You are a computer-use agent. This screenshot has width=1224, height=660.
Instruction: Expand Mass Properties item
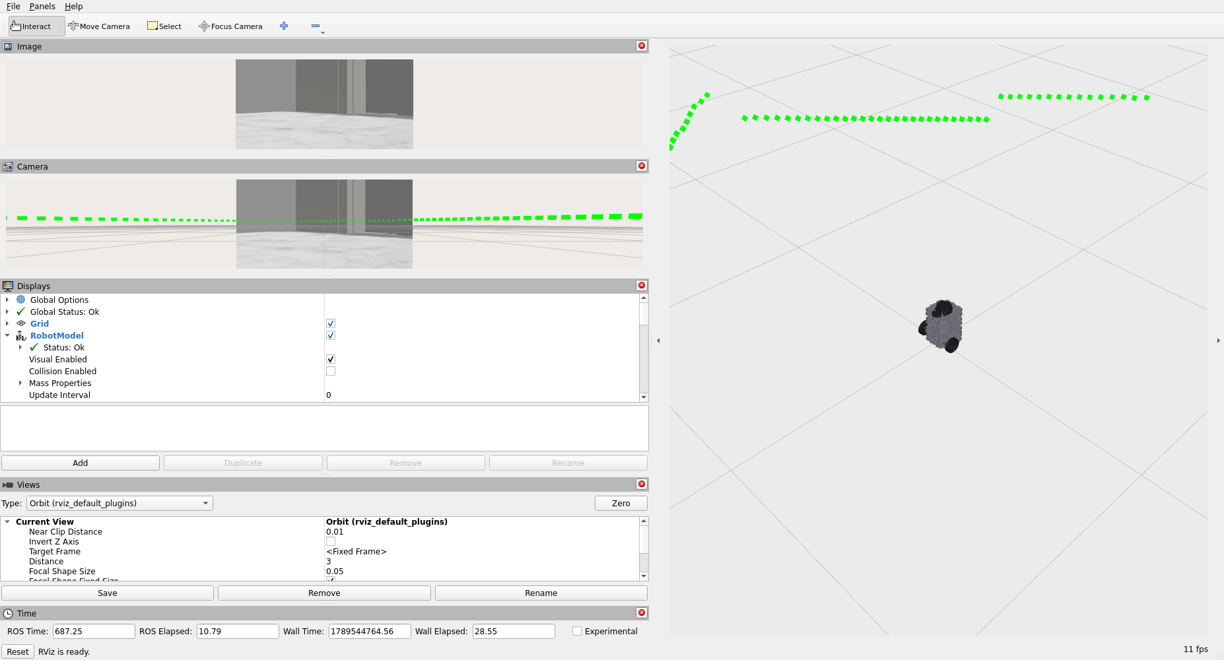pyautogui.click(x=20, y=383)
